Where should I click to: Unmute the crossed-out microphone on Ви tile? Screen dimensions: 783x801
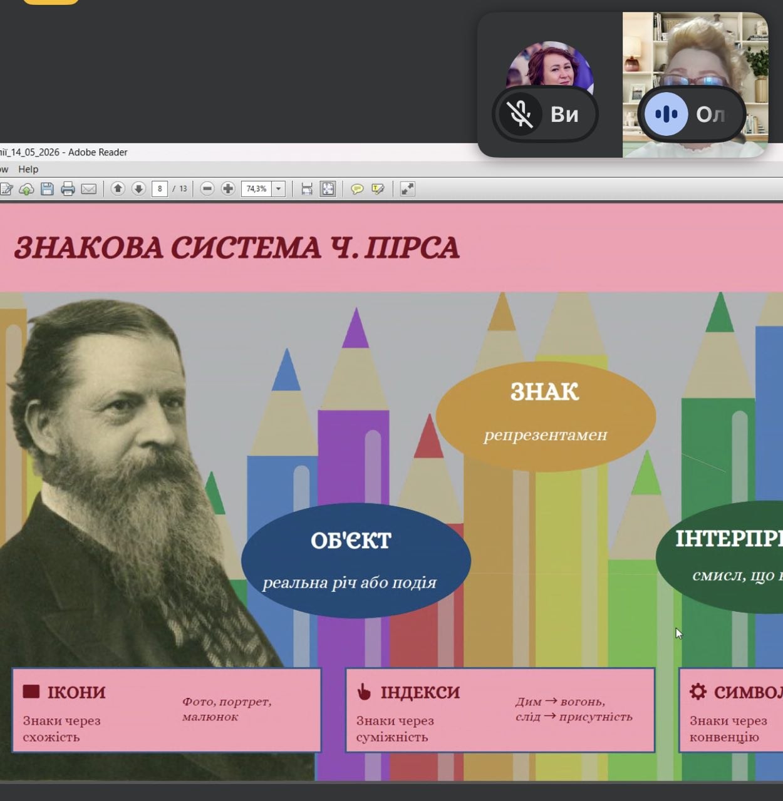click(520, 115)
